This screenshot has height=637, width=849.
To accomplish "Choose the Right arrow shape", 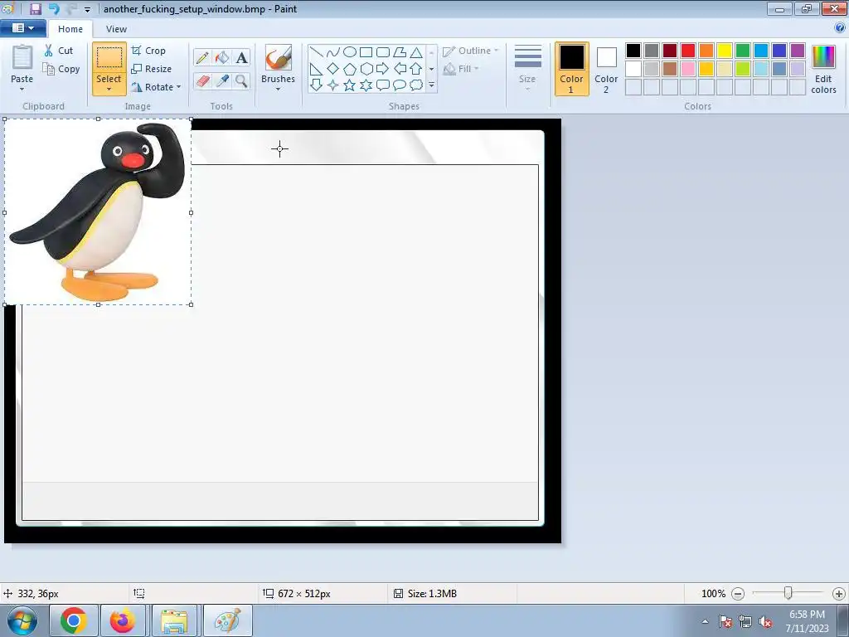I will (383, 69).
